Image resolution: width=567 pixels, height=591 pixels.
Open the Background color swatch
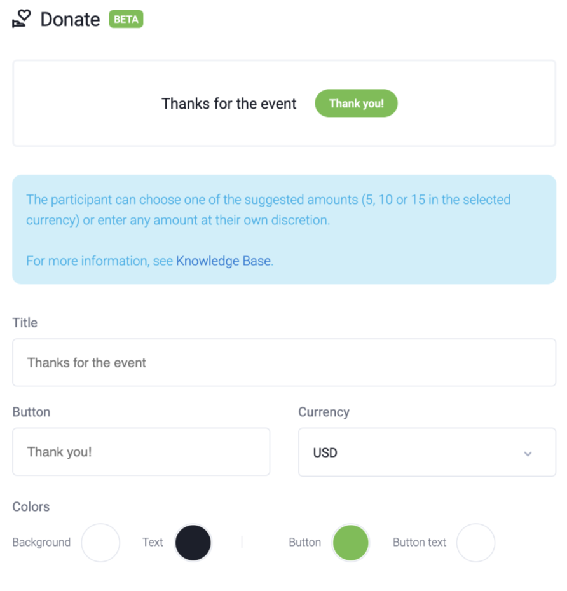point(100,543)
